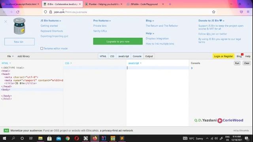The image size is (253, 142).
Task: Open Private bins link
Action: [100, 26]
